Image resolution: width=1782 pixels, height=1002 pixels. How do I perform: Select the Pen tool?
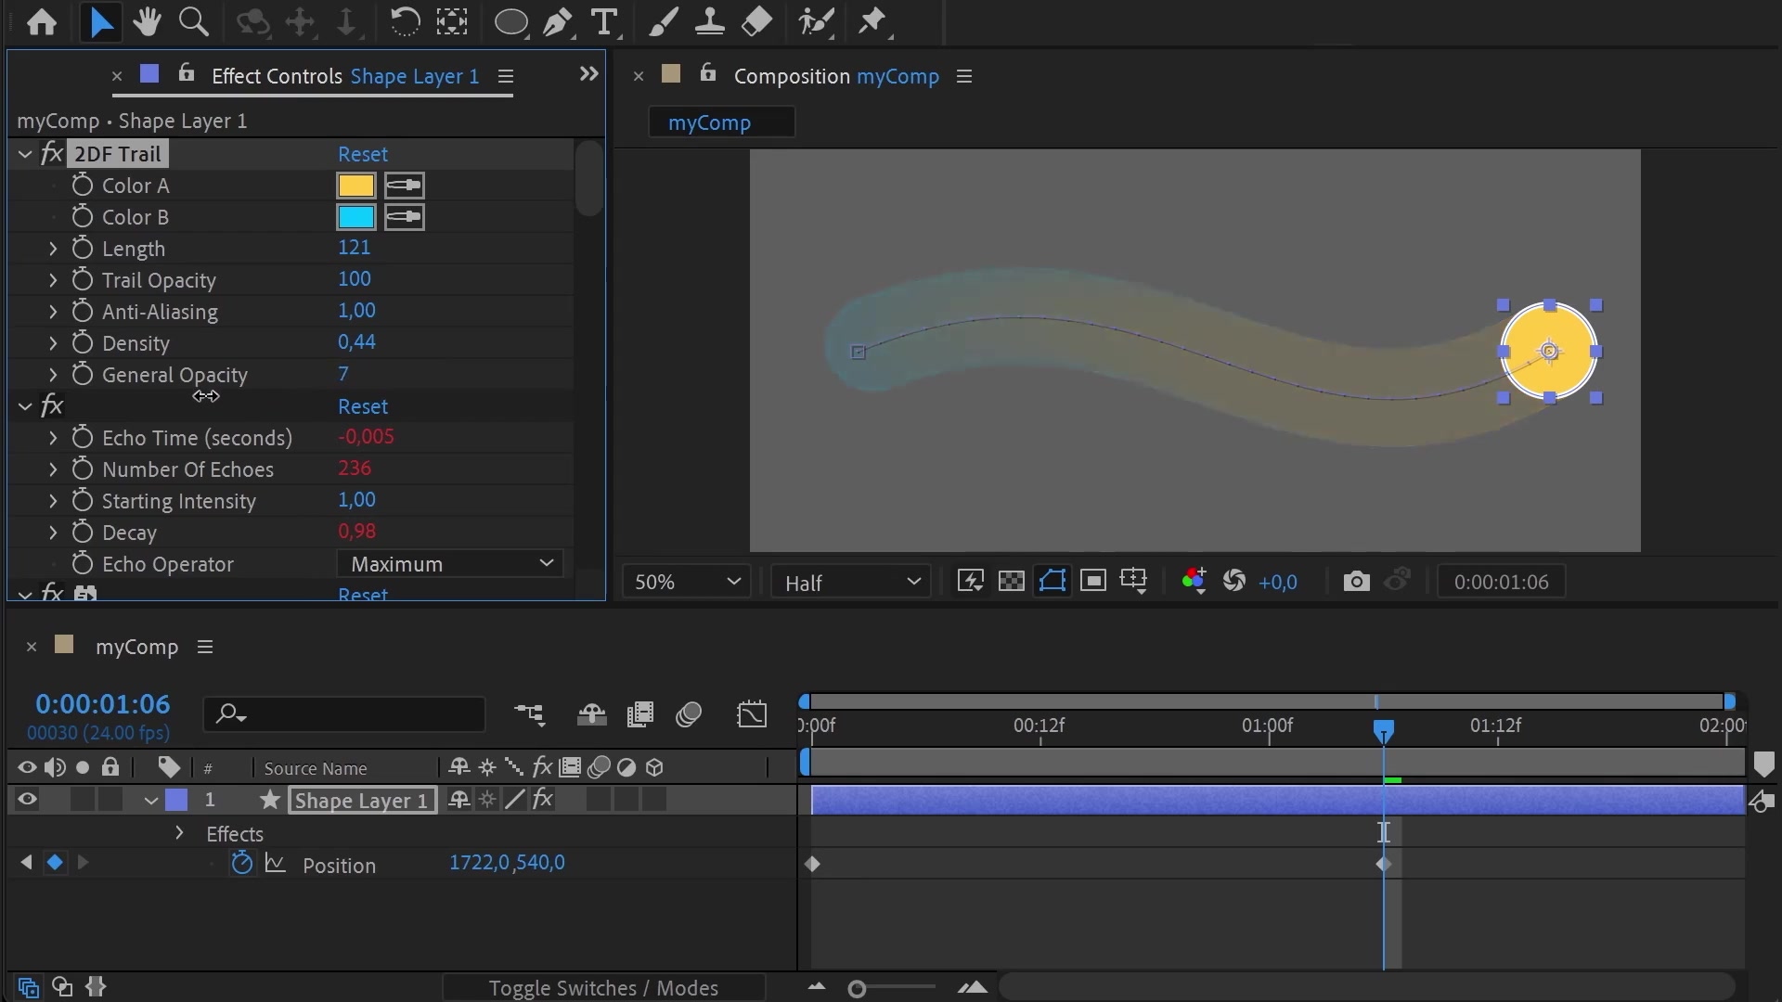pos(558,21)
